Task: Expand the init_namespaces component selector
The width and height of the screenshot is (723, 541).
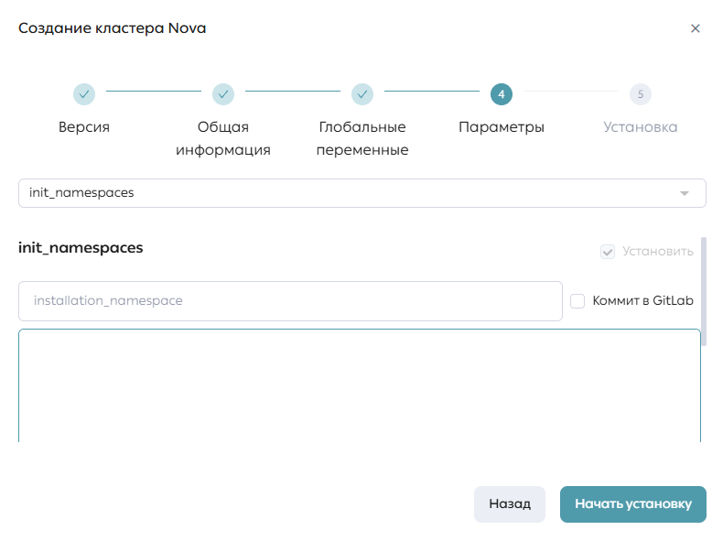Action: click(x=362, y=193)
